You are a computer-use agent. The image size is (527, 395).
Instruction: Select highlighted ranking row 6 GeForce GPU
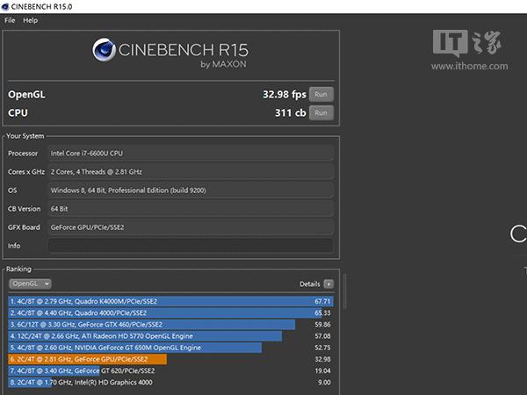click(170, 359)
